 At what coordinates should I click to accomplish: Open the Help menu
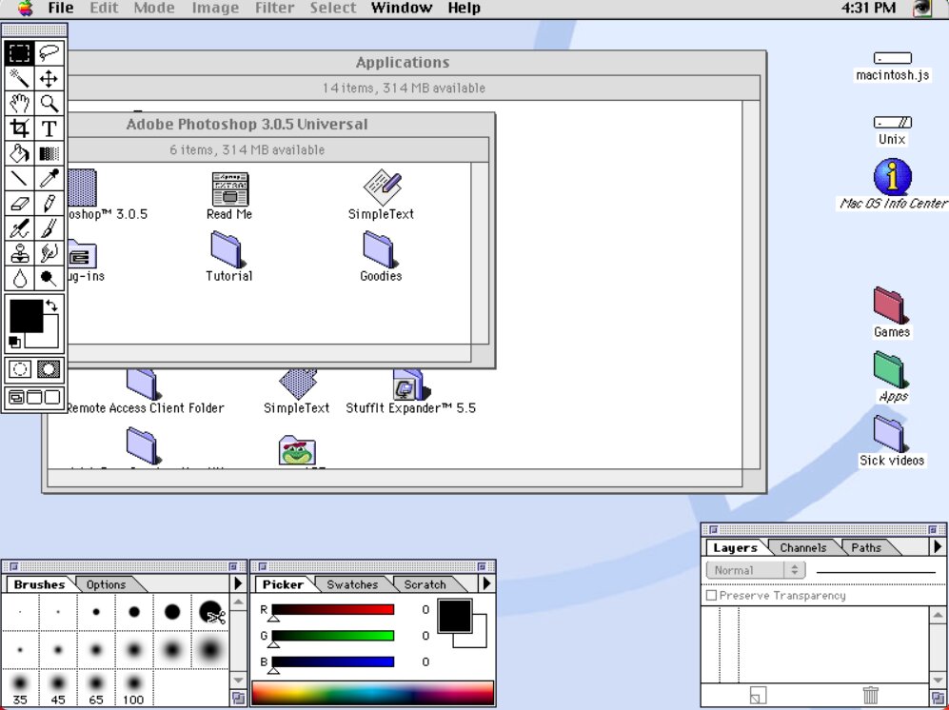click(465, 8)
